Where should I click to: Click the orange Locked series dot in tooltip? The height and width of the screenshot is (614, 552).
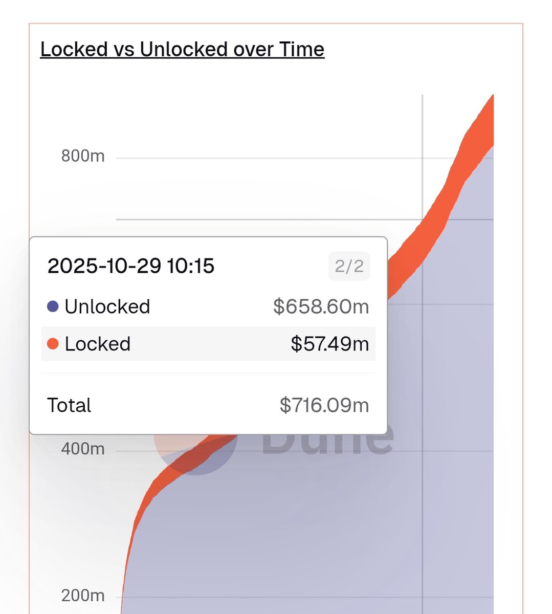(53, 344)
